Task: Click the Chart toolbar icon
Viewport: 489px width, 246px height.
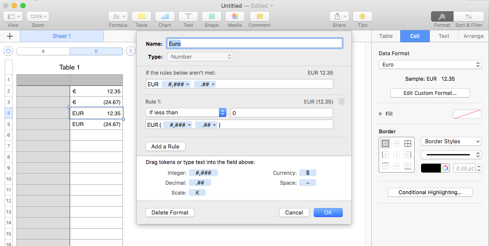Action: (x=165, y=16)
